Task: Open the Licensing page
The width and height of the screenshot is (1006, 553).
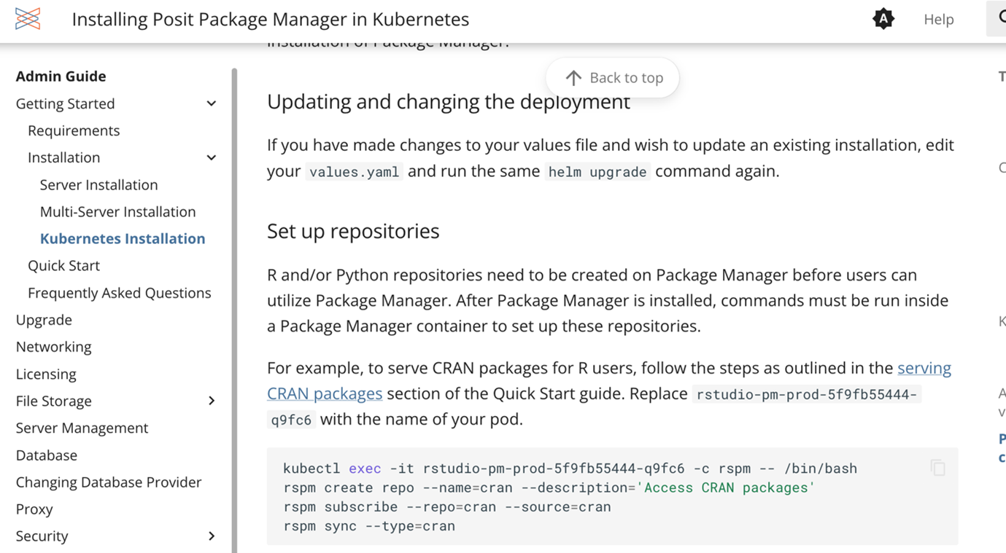Action: pyautogui.click(x=46, y=373)
